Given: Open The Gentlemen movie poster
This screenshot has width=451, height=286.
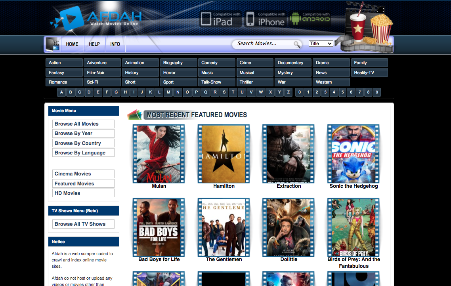Looking at the screenshot, I should [224, 227].
